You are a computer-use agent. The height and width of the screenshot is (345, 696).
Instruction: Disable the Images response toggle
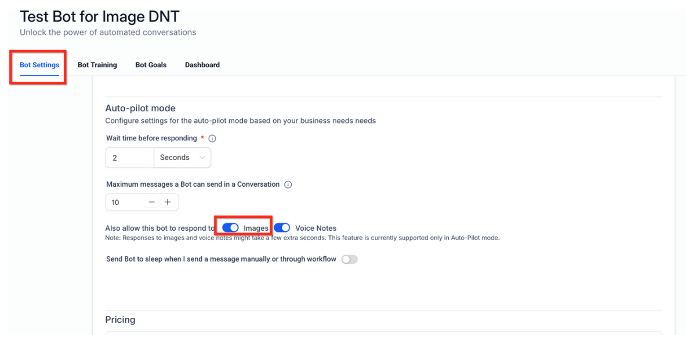tap(231, 228)
